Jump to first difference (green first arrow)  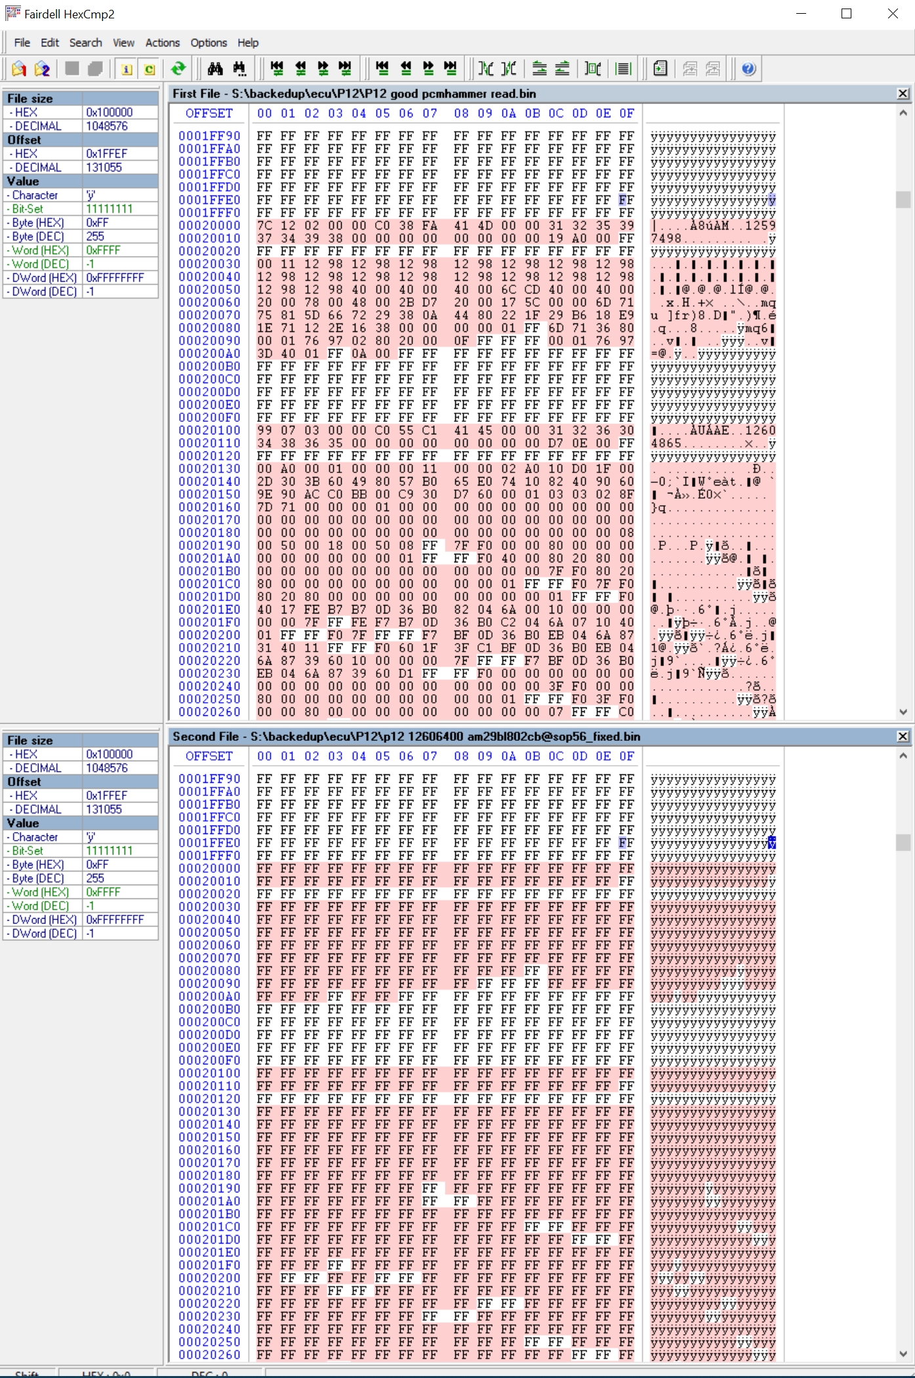click(x=277, y=68)
